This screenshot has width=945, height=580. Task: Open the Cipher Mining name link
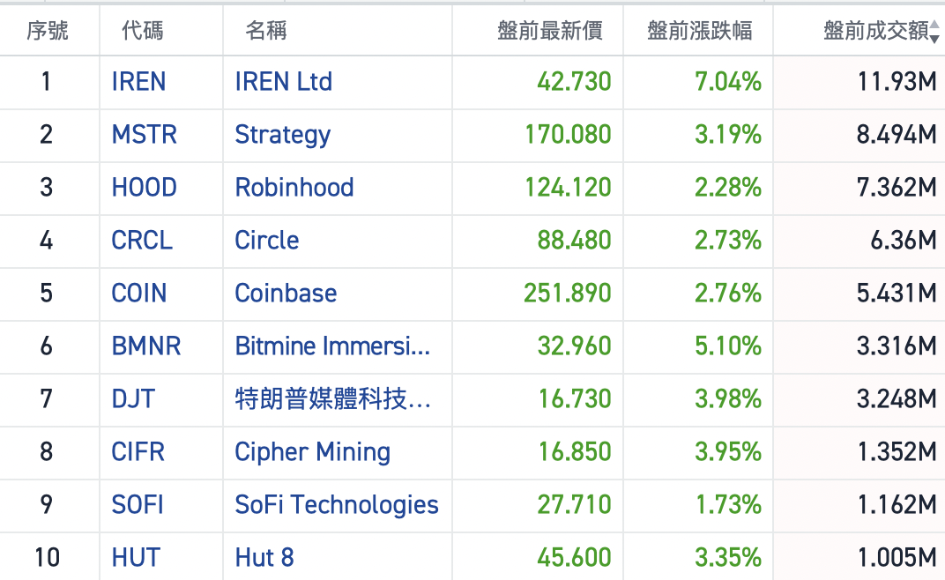coord(312,452)
